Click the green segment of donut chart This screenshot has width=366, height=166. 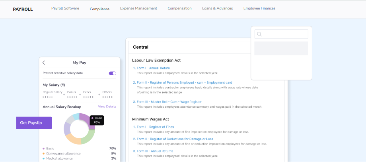coord(89,136)
